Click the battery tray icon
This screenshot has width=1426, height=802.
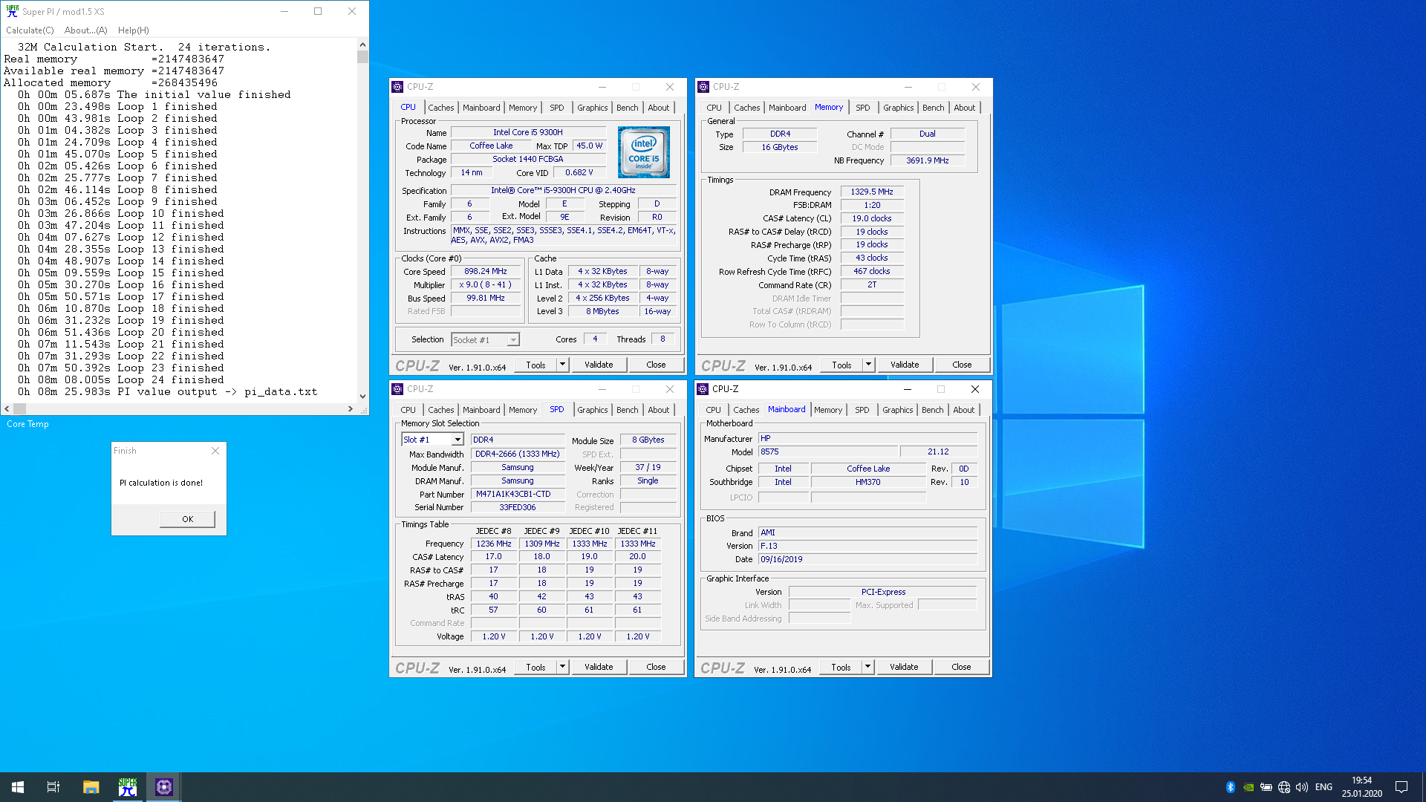pyautogui.click(x=1266, y=787)
